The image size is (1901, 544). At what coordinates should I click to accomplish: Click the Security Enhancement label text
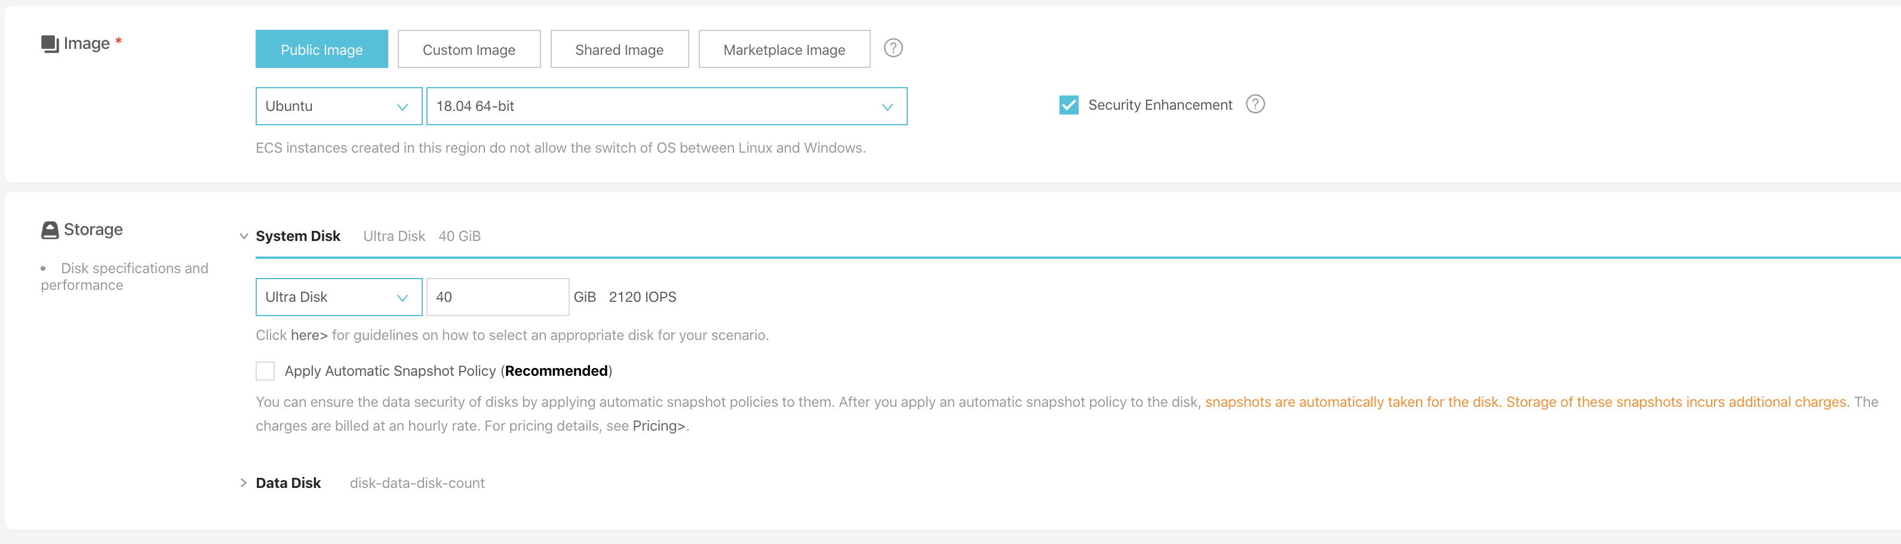[1159, 106]
